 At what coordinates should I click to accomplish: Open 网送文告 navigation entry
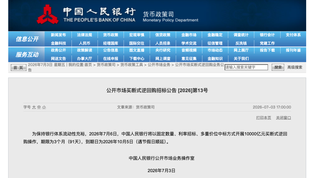click(x=58, y=59)
